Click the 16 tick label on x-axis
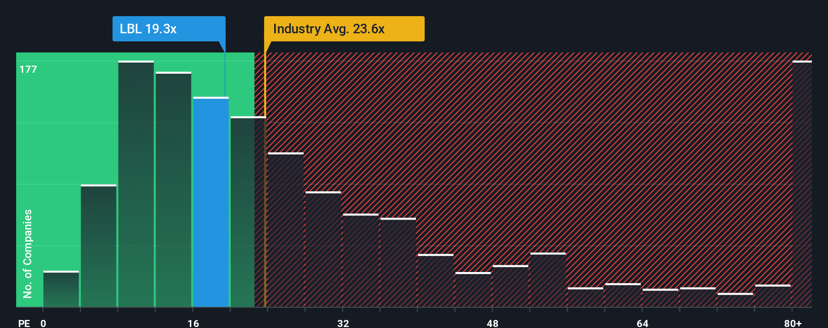The image size is (828, 328). click(x=193, y=323)
